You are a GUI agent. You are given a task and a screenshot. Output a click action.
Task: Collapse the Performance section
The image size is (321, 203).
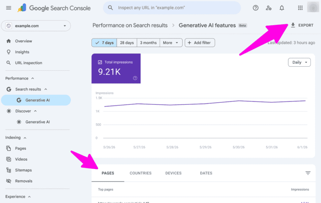pyautogui.click(x=33, y=79)
